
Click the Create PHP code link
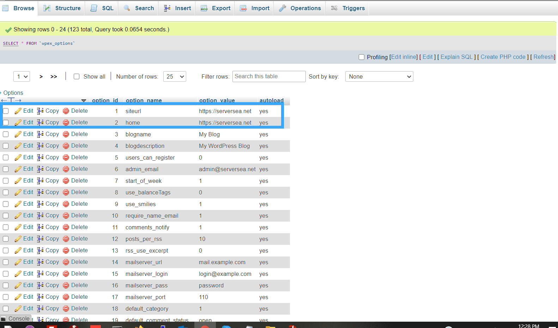pyautogui.click(x=503, y=57)
